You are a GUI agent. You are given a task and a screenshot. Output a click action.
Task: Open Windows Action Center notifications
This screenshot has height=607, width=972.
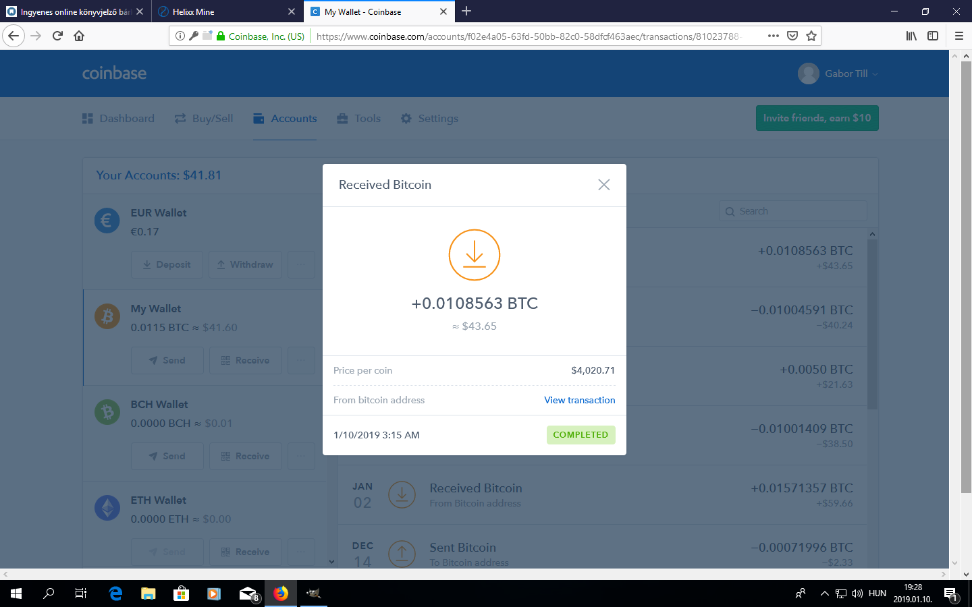click(951, 594)
